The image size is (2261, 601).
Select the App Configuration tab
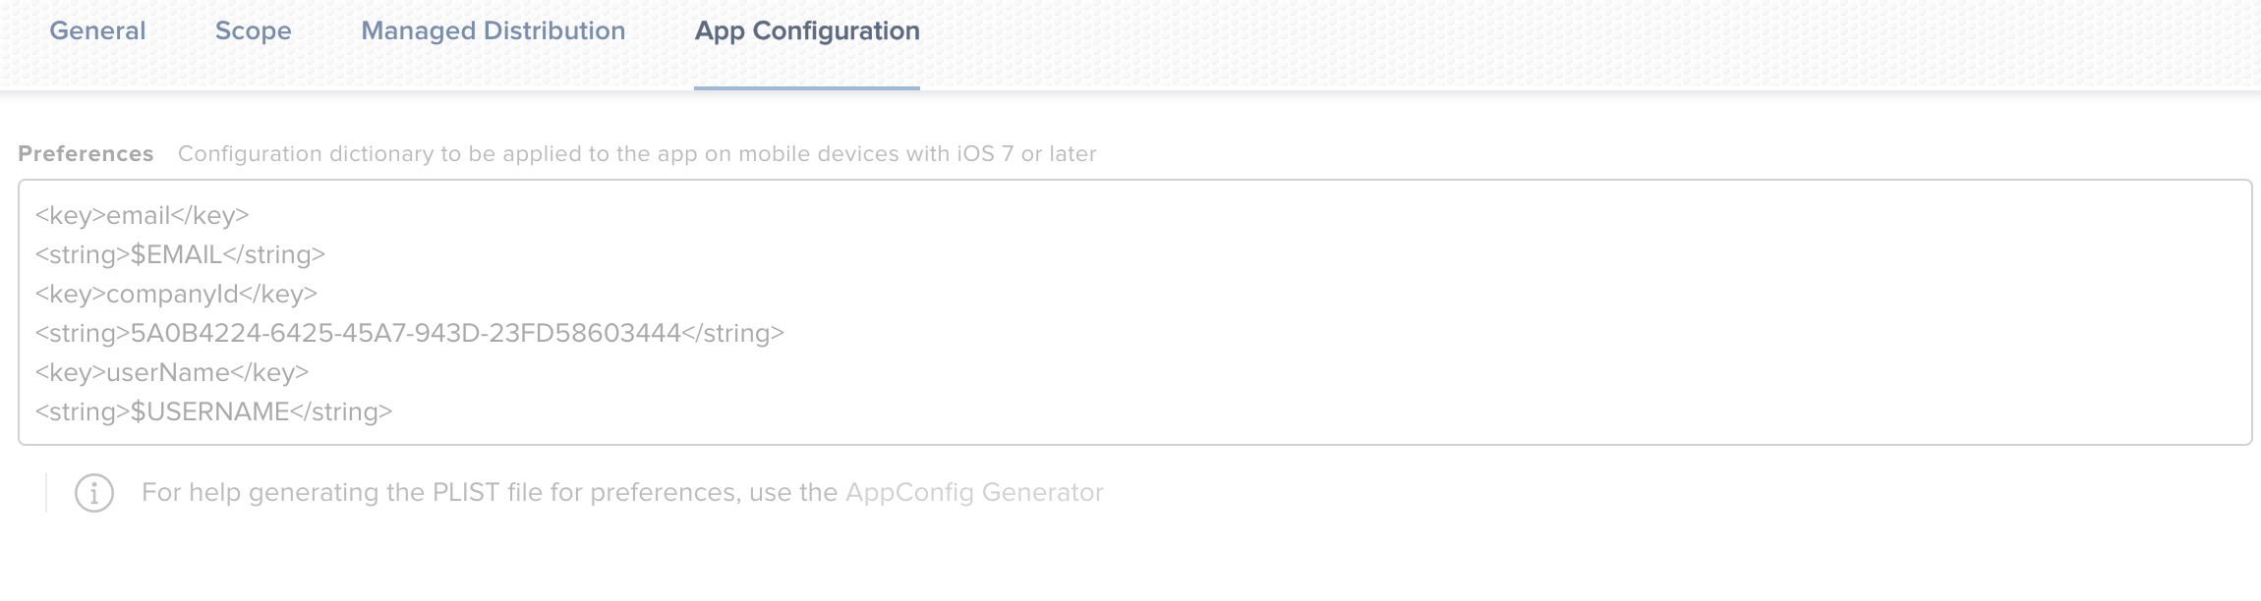[807, 31]
